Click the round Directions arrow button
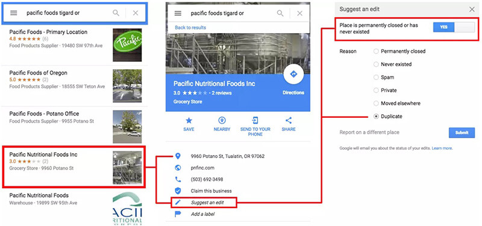 tap(293, 74)
